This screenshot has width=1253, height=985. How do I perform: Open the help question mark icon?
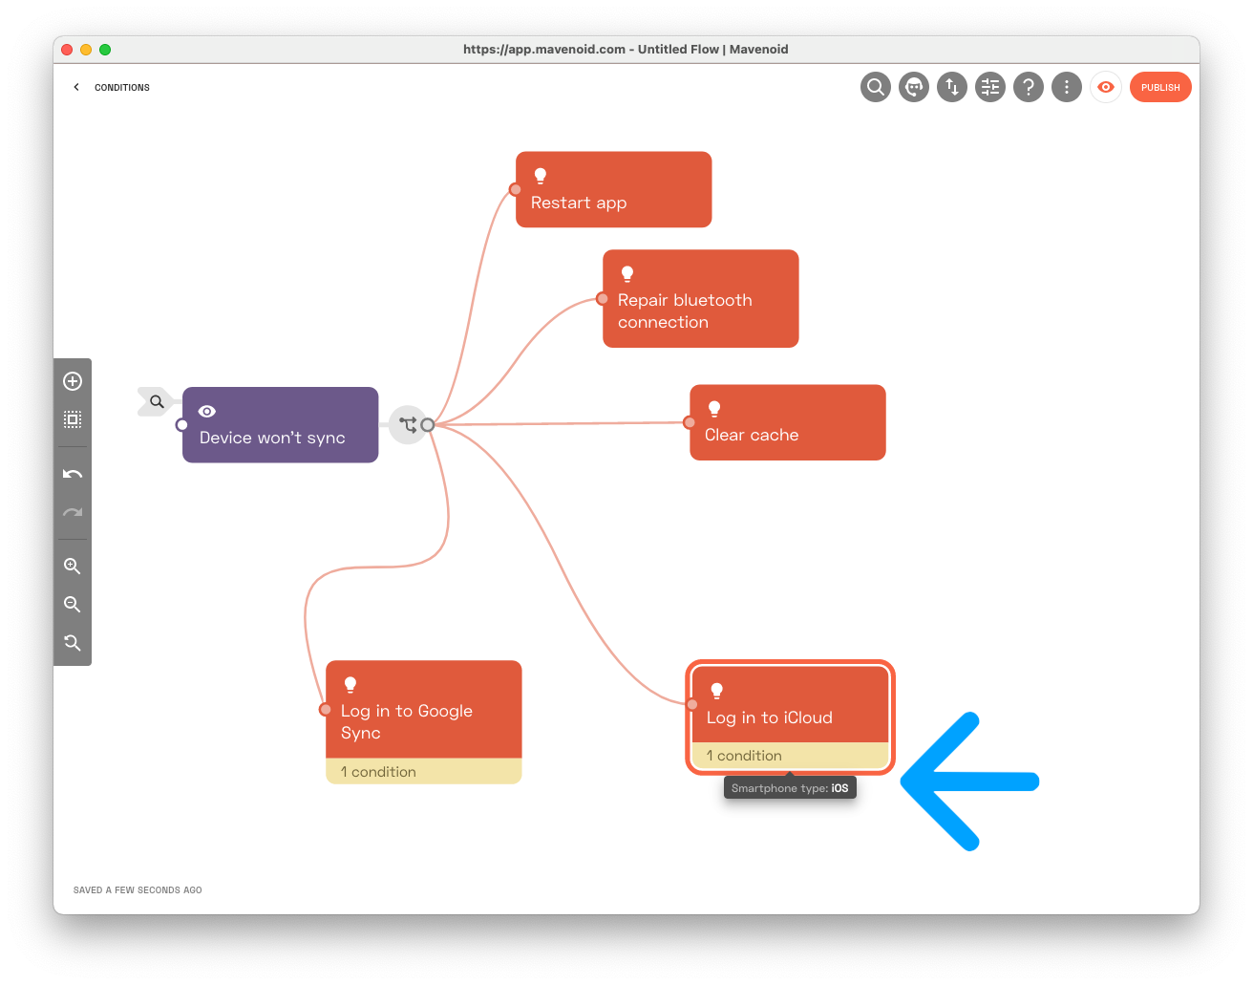coord(1029,87)
